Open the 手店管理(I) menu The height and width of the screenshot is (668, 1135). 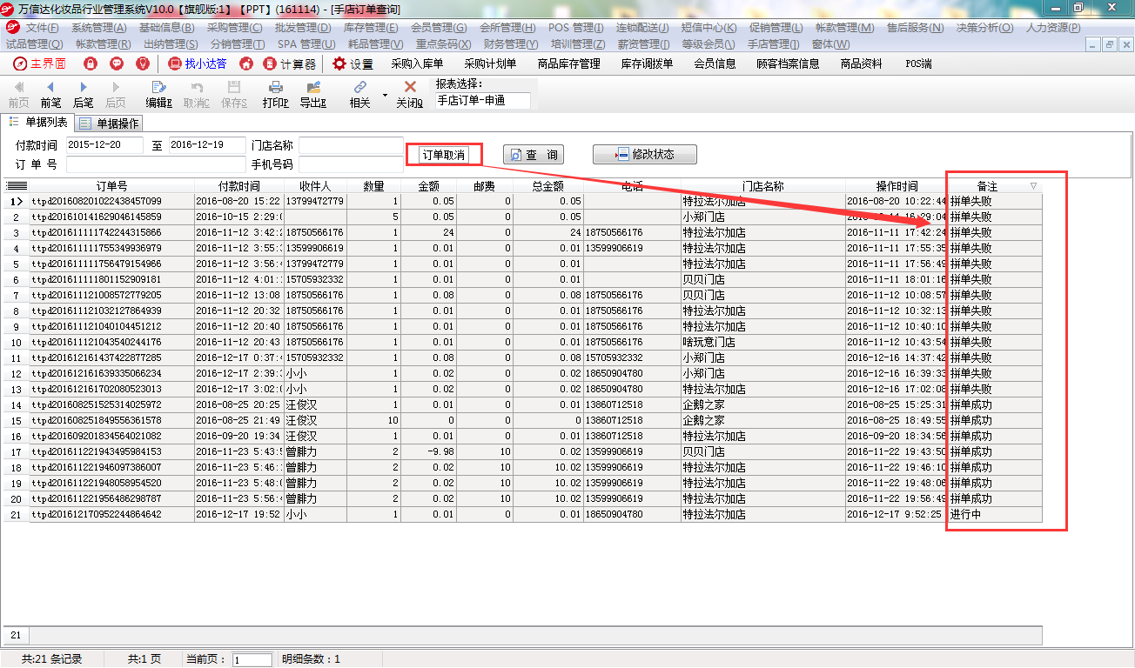(773, 44)
